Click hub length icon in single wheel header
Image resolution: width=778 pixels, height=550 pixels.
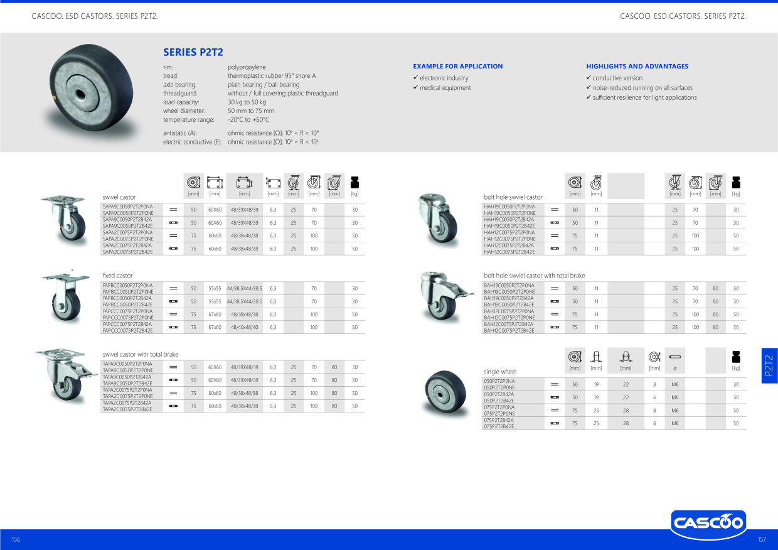pos(626,357)
